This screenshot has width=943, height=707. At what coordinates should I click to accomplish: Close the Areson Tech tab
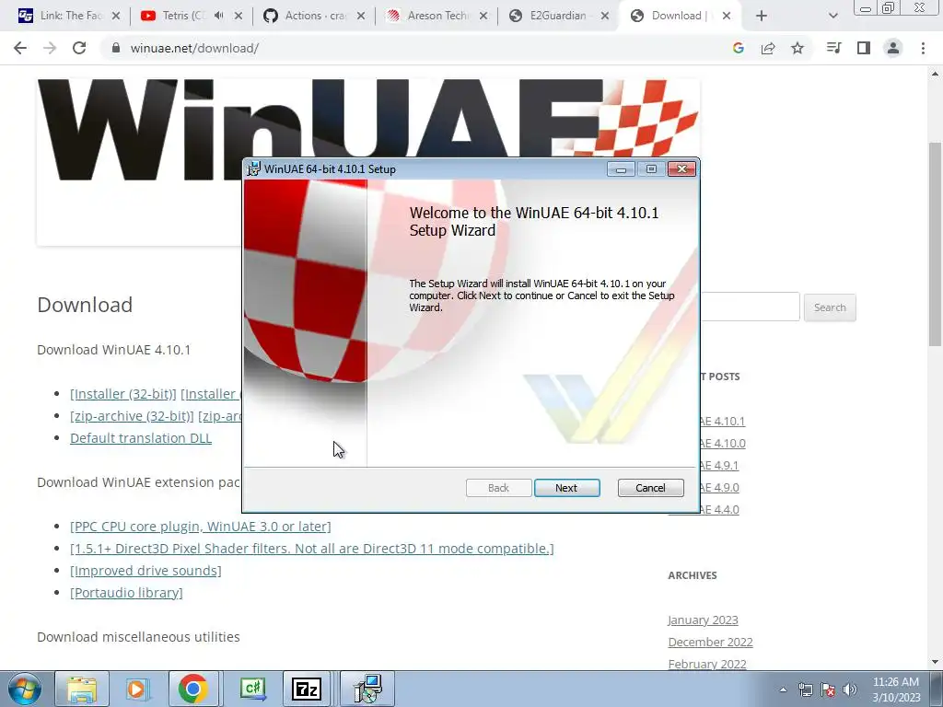(483, 16)
